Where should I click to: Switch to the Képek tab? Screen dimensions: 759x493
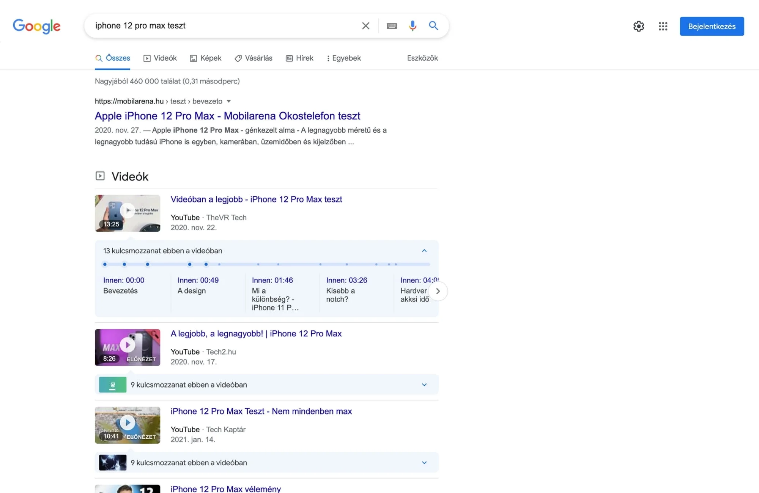click(x=206, y=58)
